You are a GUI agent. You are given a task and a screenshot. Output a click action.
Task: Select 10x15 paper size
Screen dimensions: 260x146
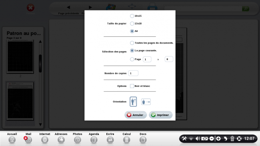click(x=132, y=16)
